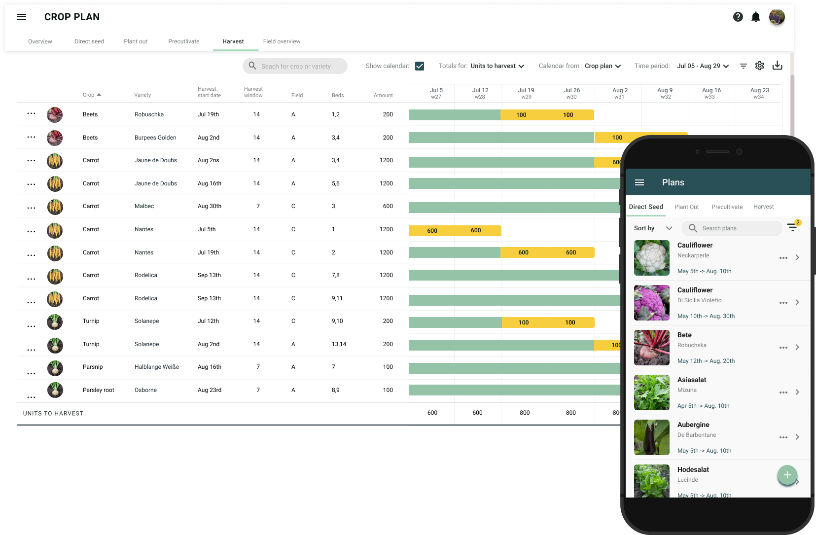The width and height of the screenshot is (816, 535).
Task: Open options for Cauliflower Di Sicilia Violetto
Action: tap(783, 303)
